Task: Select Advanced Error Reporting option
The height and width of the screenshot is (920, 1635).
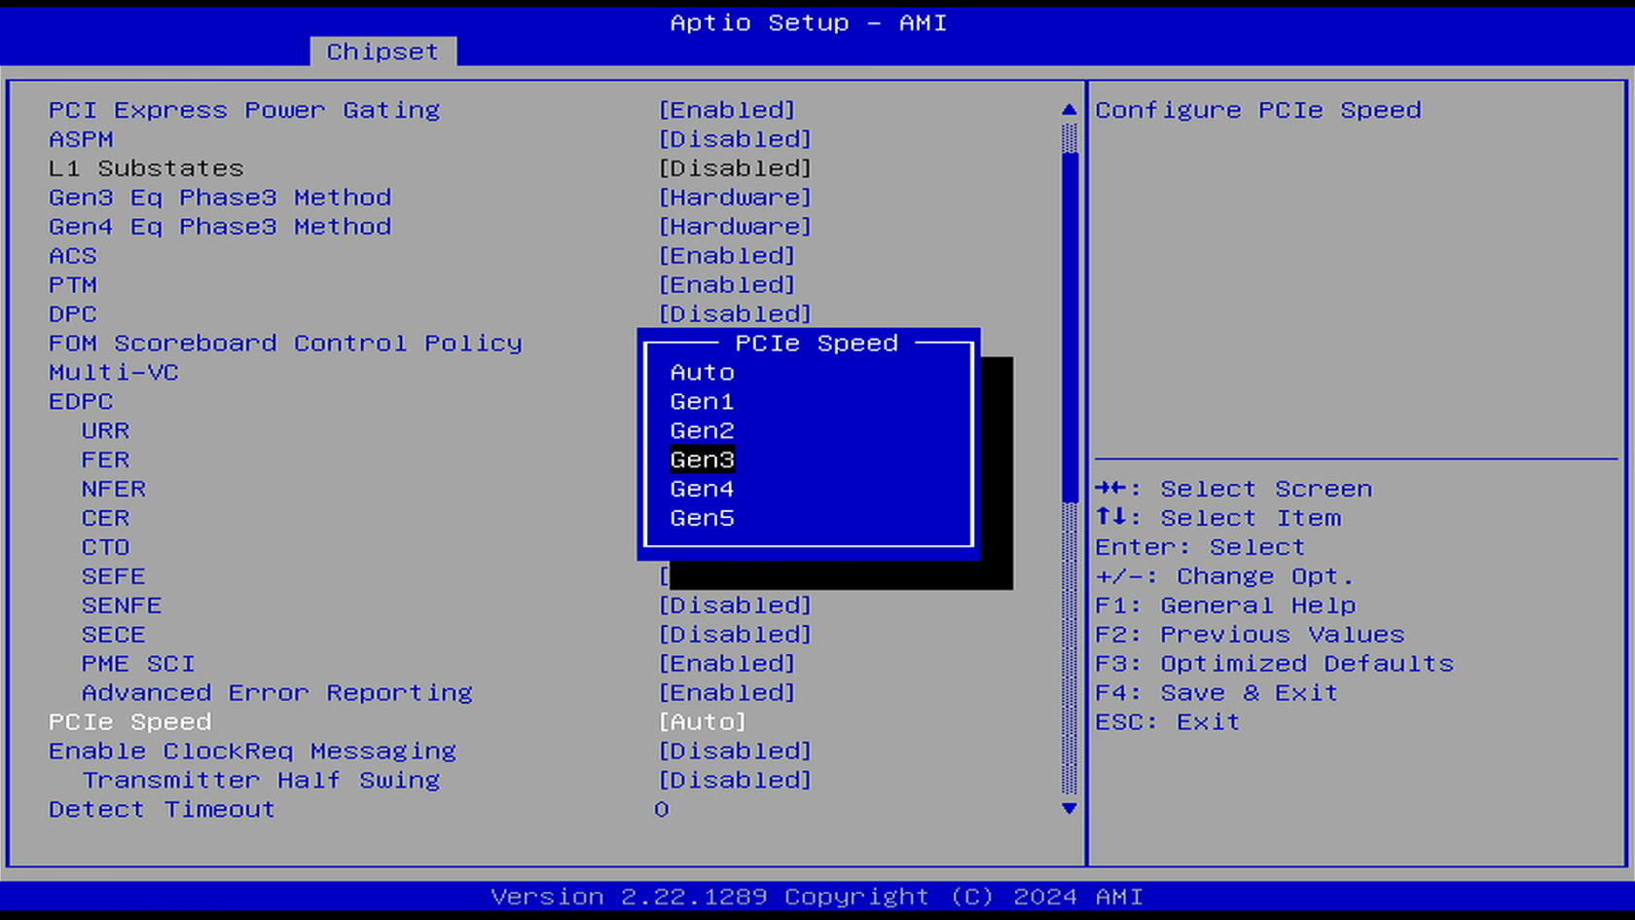Action: click(x=276, y=692)
